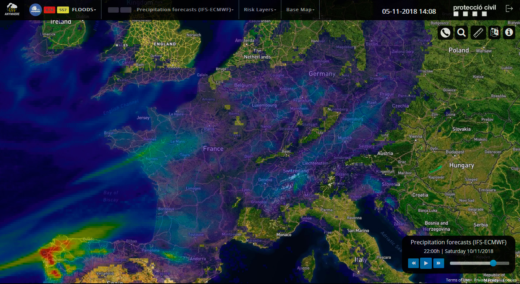Viewport: 520px width, 284px height.
Task: Click the ANYWHERE storm cloud logo
Action: pos(12,9)
